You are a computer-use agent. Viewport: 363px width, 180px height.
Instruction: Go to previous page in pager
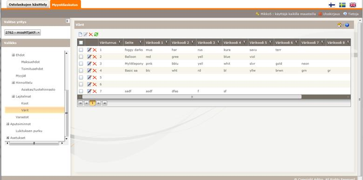(87, 103)
